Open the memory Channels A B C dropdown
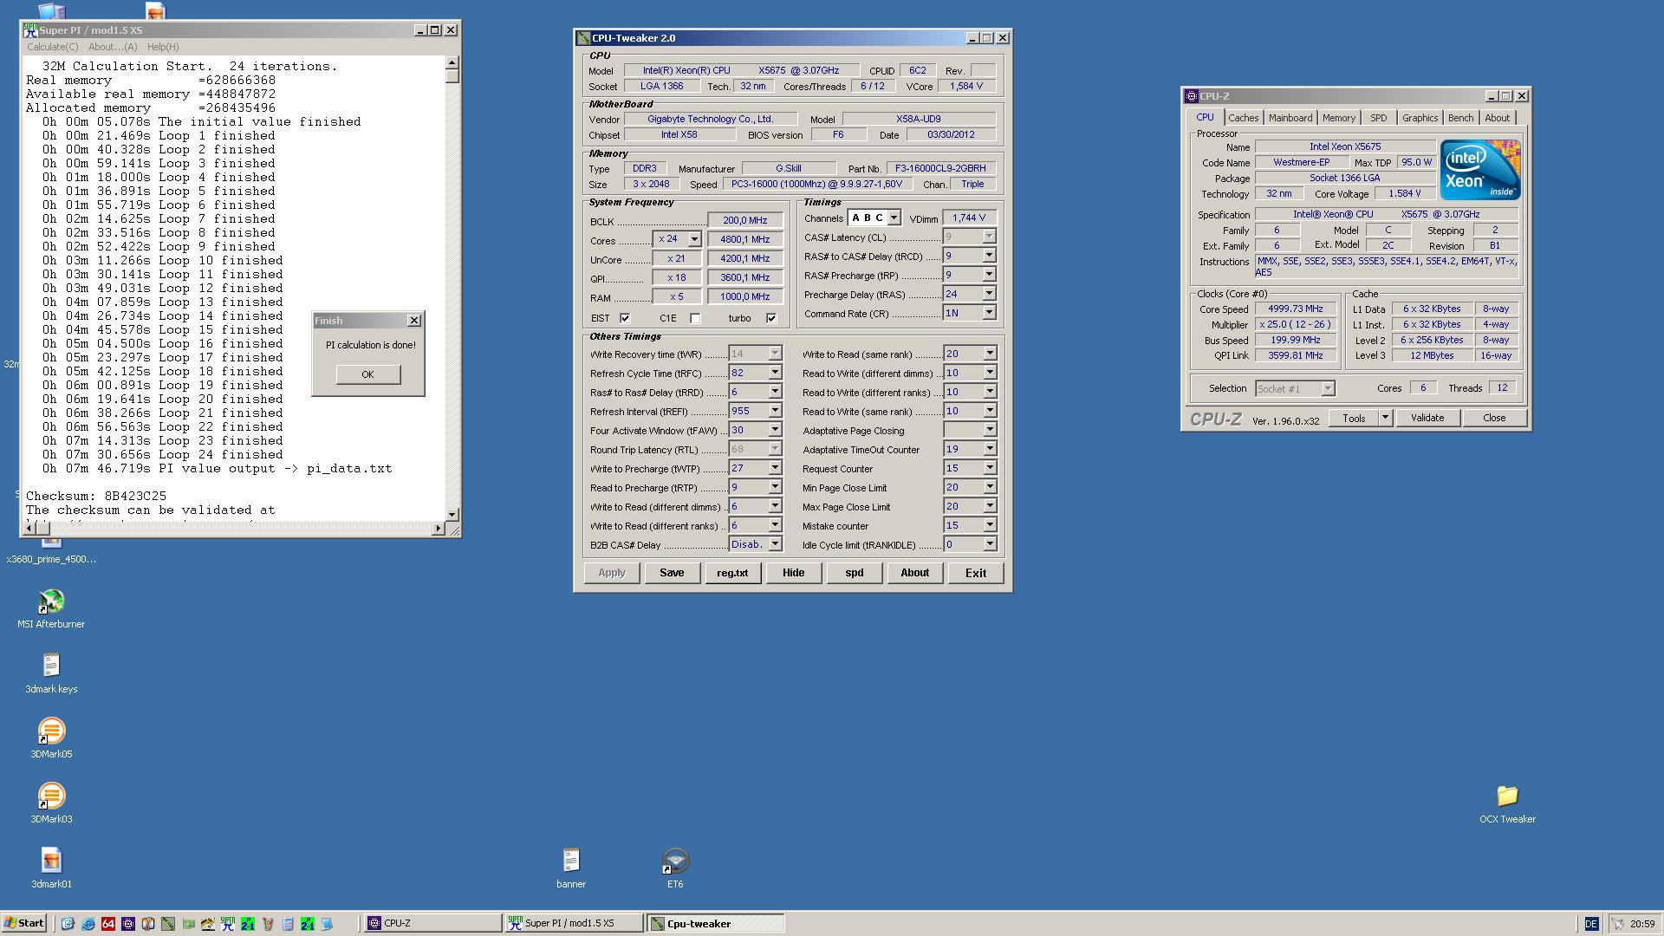This screenshot has height=936, width=1664. point(894,218)
